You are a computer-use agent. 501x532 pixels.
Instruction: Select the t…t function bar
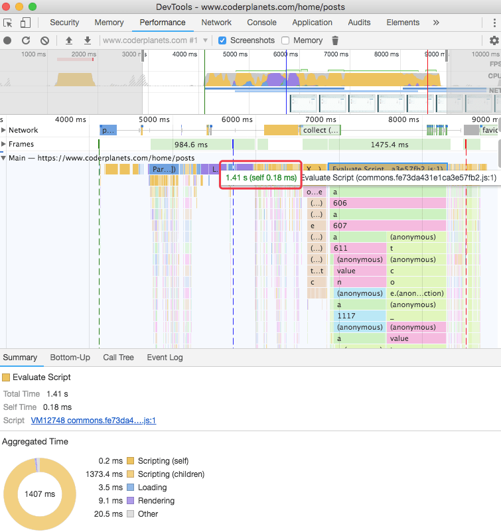pos(317,271)
